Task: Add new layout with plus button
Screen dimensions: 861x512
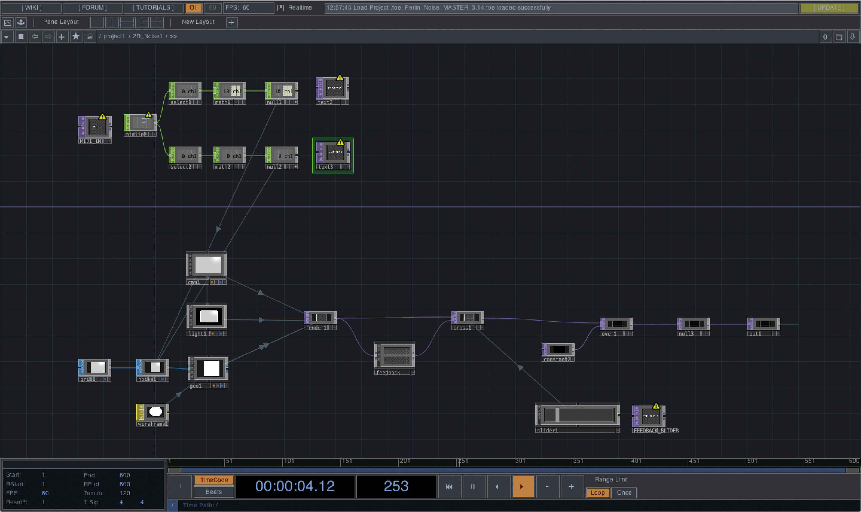Action: pos(231,23)
